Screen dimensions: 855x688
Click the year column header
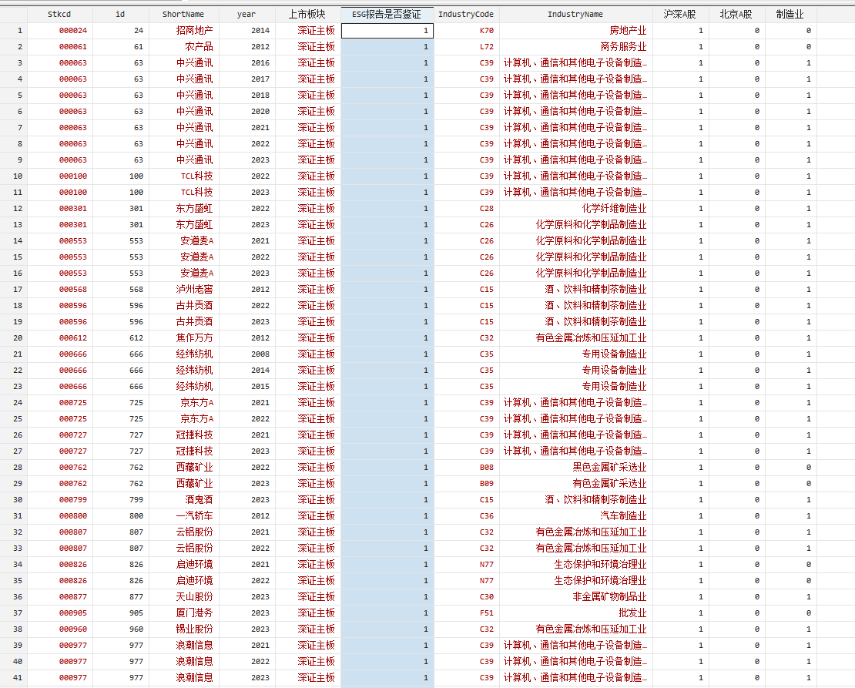(x=246, y=14)
